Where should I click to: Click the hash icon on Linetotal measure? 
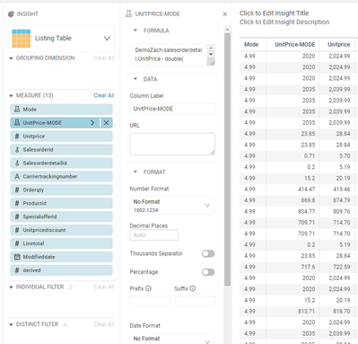[17, 243]
